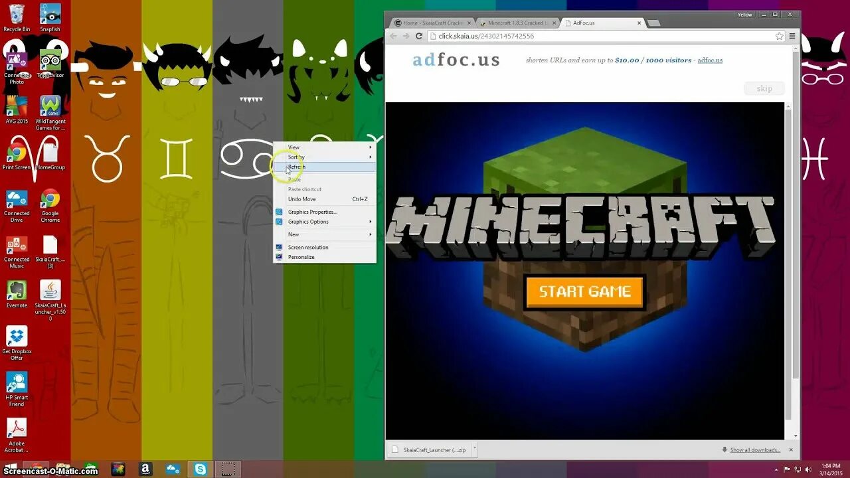Click orange START GAME button
The height and width of the screenshot is (478, 850).
585,292
